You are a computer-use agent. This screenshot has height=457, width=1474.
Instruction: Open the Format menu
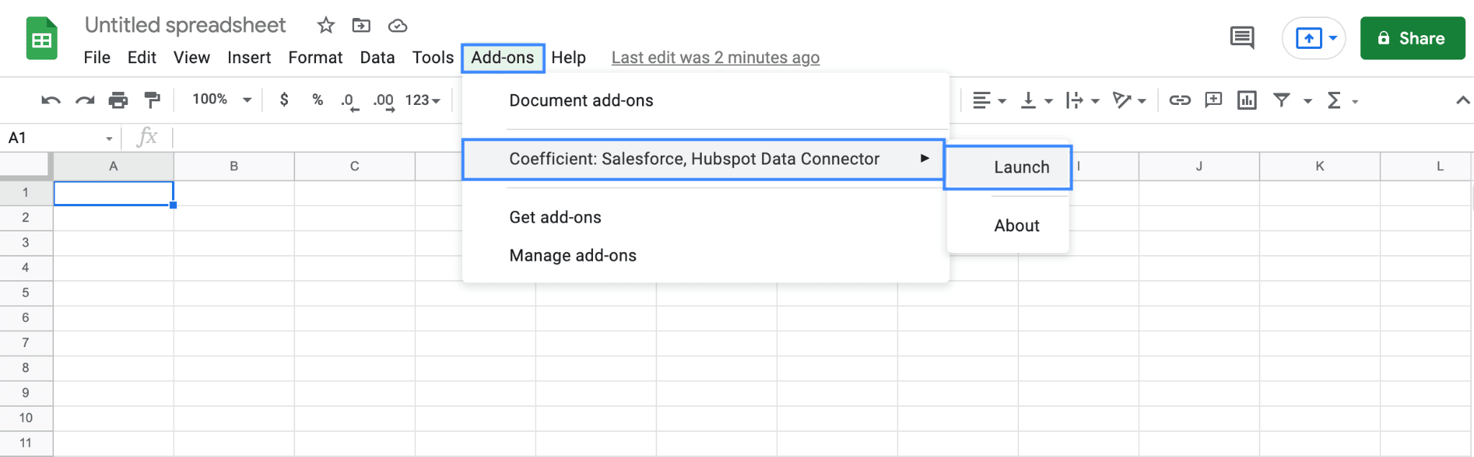pos(315,57)
